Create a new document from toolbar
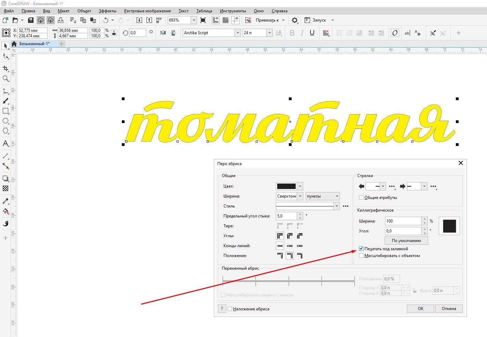The image size is (487, 337). pyautogui.click(x=5, y=20)
